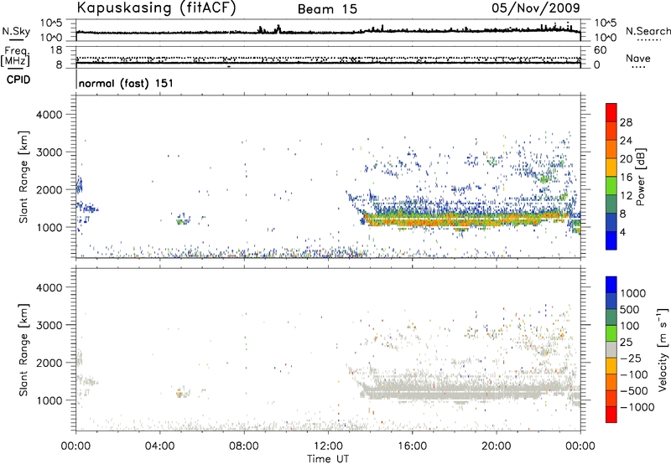Click the date '05/Nov/2009'
Screen dimensions: 671x464
click(536, 8)
